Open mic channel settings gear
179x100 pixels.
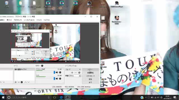tap(60, 79)
